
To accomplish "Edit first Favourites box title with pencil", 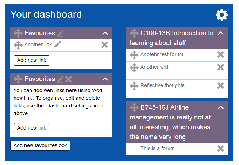I will point(60,34).
